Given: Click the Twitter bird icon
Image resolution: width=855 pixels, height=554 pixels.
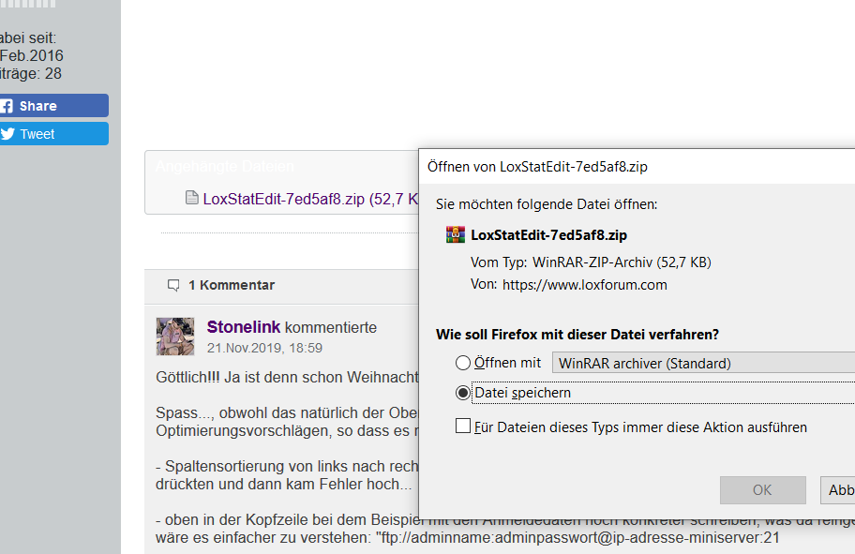Looking at the screenshot, I should [x=7, y=134].
